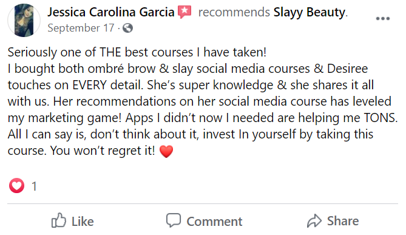The width and height of the screenshot is (406, 235).
Task: Click the review text mentioning Desiree
Action: pos(188,69)
